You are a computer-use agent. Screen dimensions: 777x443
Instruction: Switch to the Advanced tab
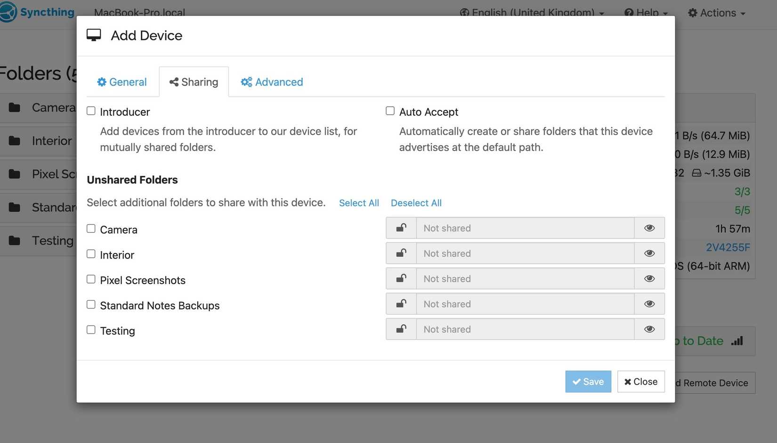[x=272, y=82]
